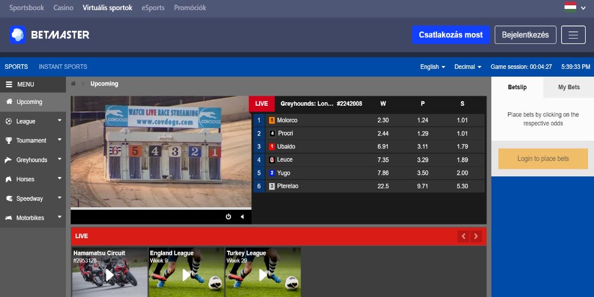The image size is (594, 297).
Task: Click the home breadcrumb icon
Action: [74, 84]
